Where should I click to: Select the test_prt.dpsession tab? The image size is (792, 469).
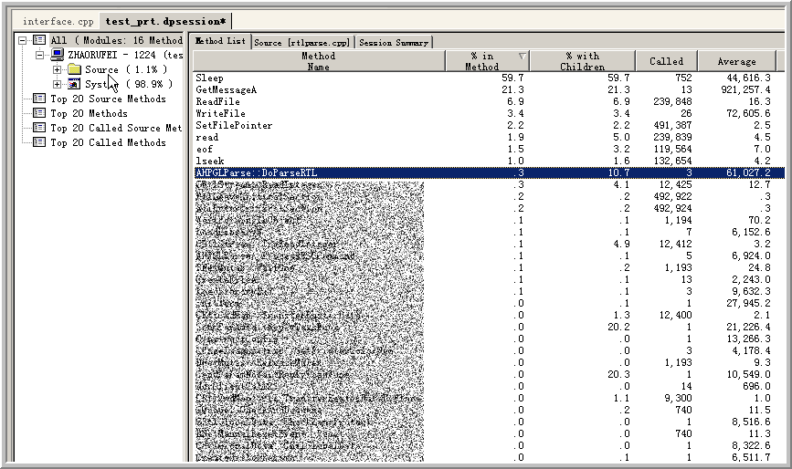tap(165, 21)
